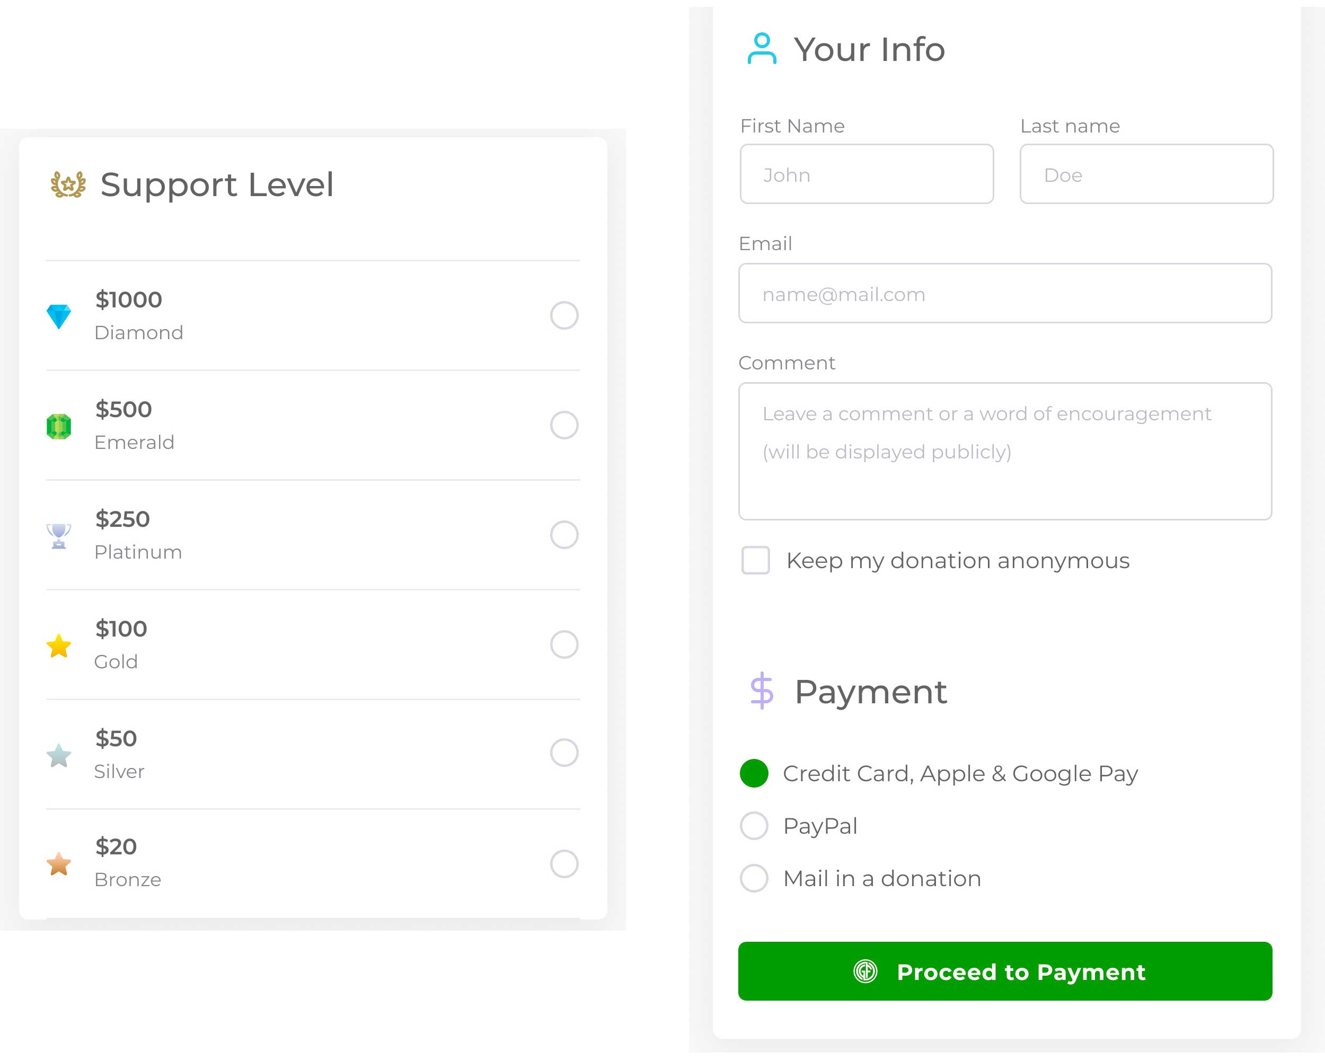
Task: Click the Comment text area
Action: (x=1005, y=452)
